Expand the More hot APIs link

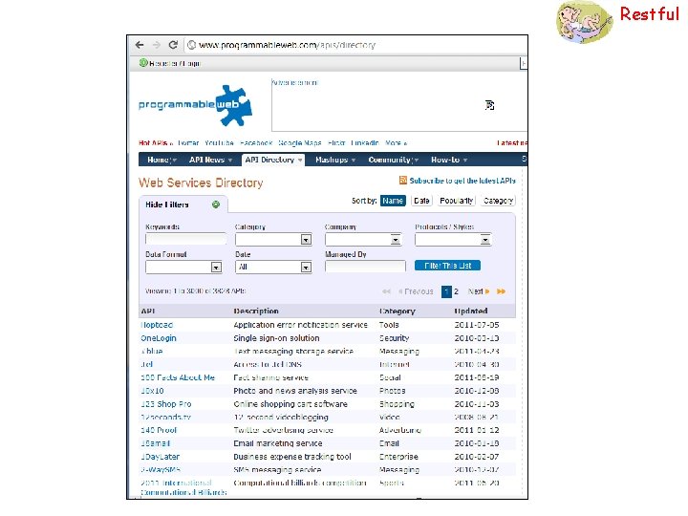pos(396,143)
